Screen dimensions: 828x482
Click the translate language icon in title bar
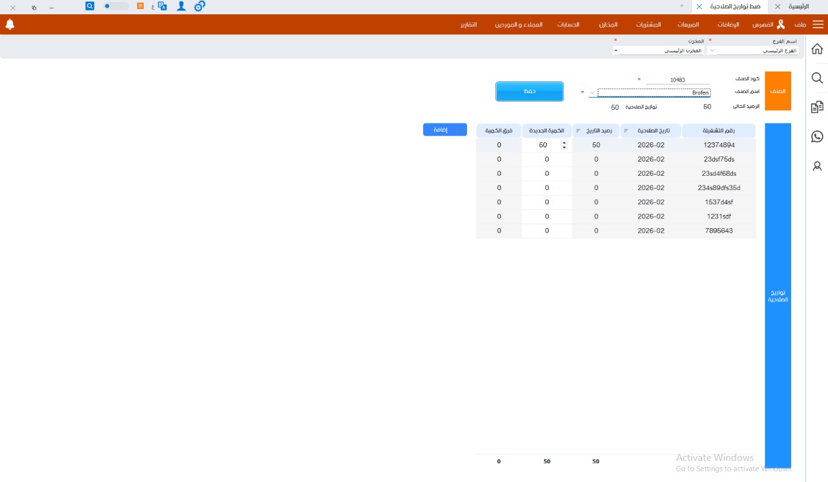click(162, 6)
